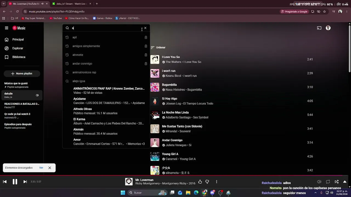Pause the current song

pos(15,182)
